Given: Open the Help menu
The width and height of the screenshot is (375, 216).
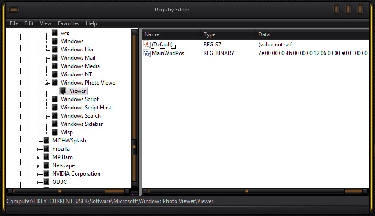Looking at the screenshot, I should coord(91,23).
